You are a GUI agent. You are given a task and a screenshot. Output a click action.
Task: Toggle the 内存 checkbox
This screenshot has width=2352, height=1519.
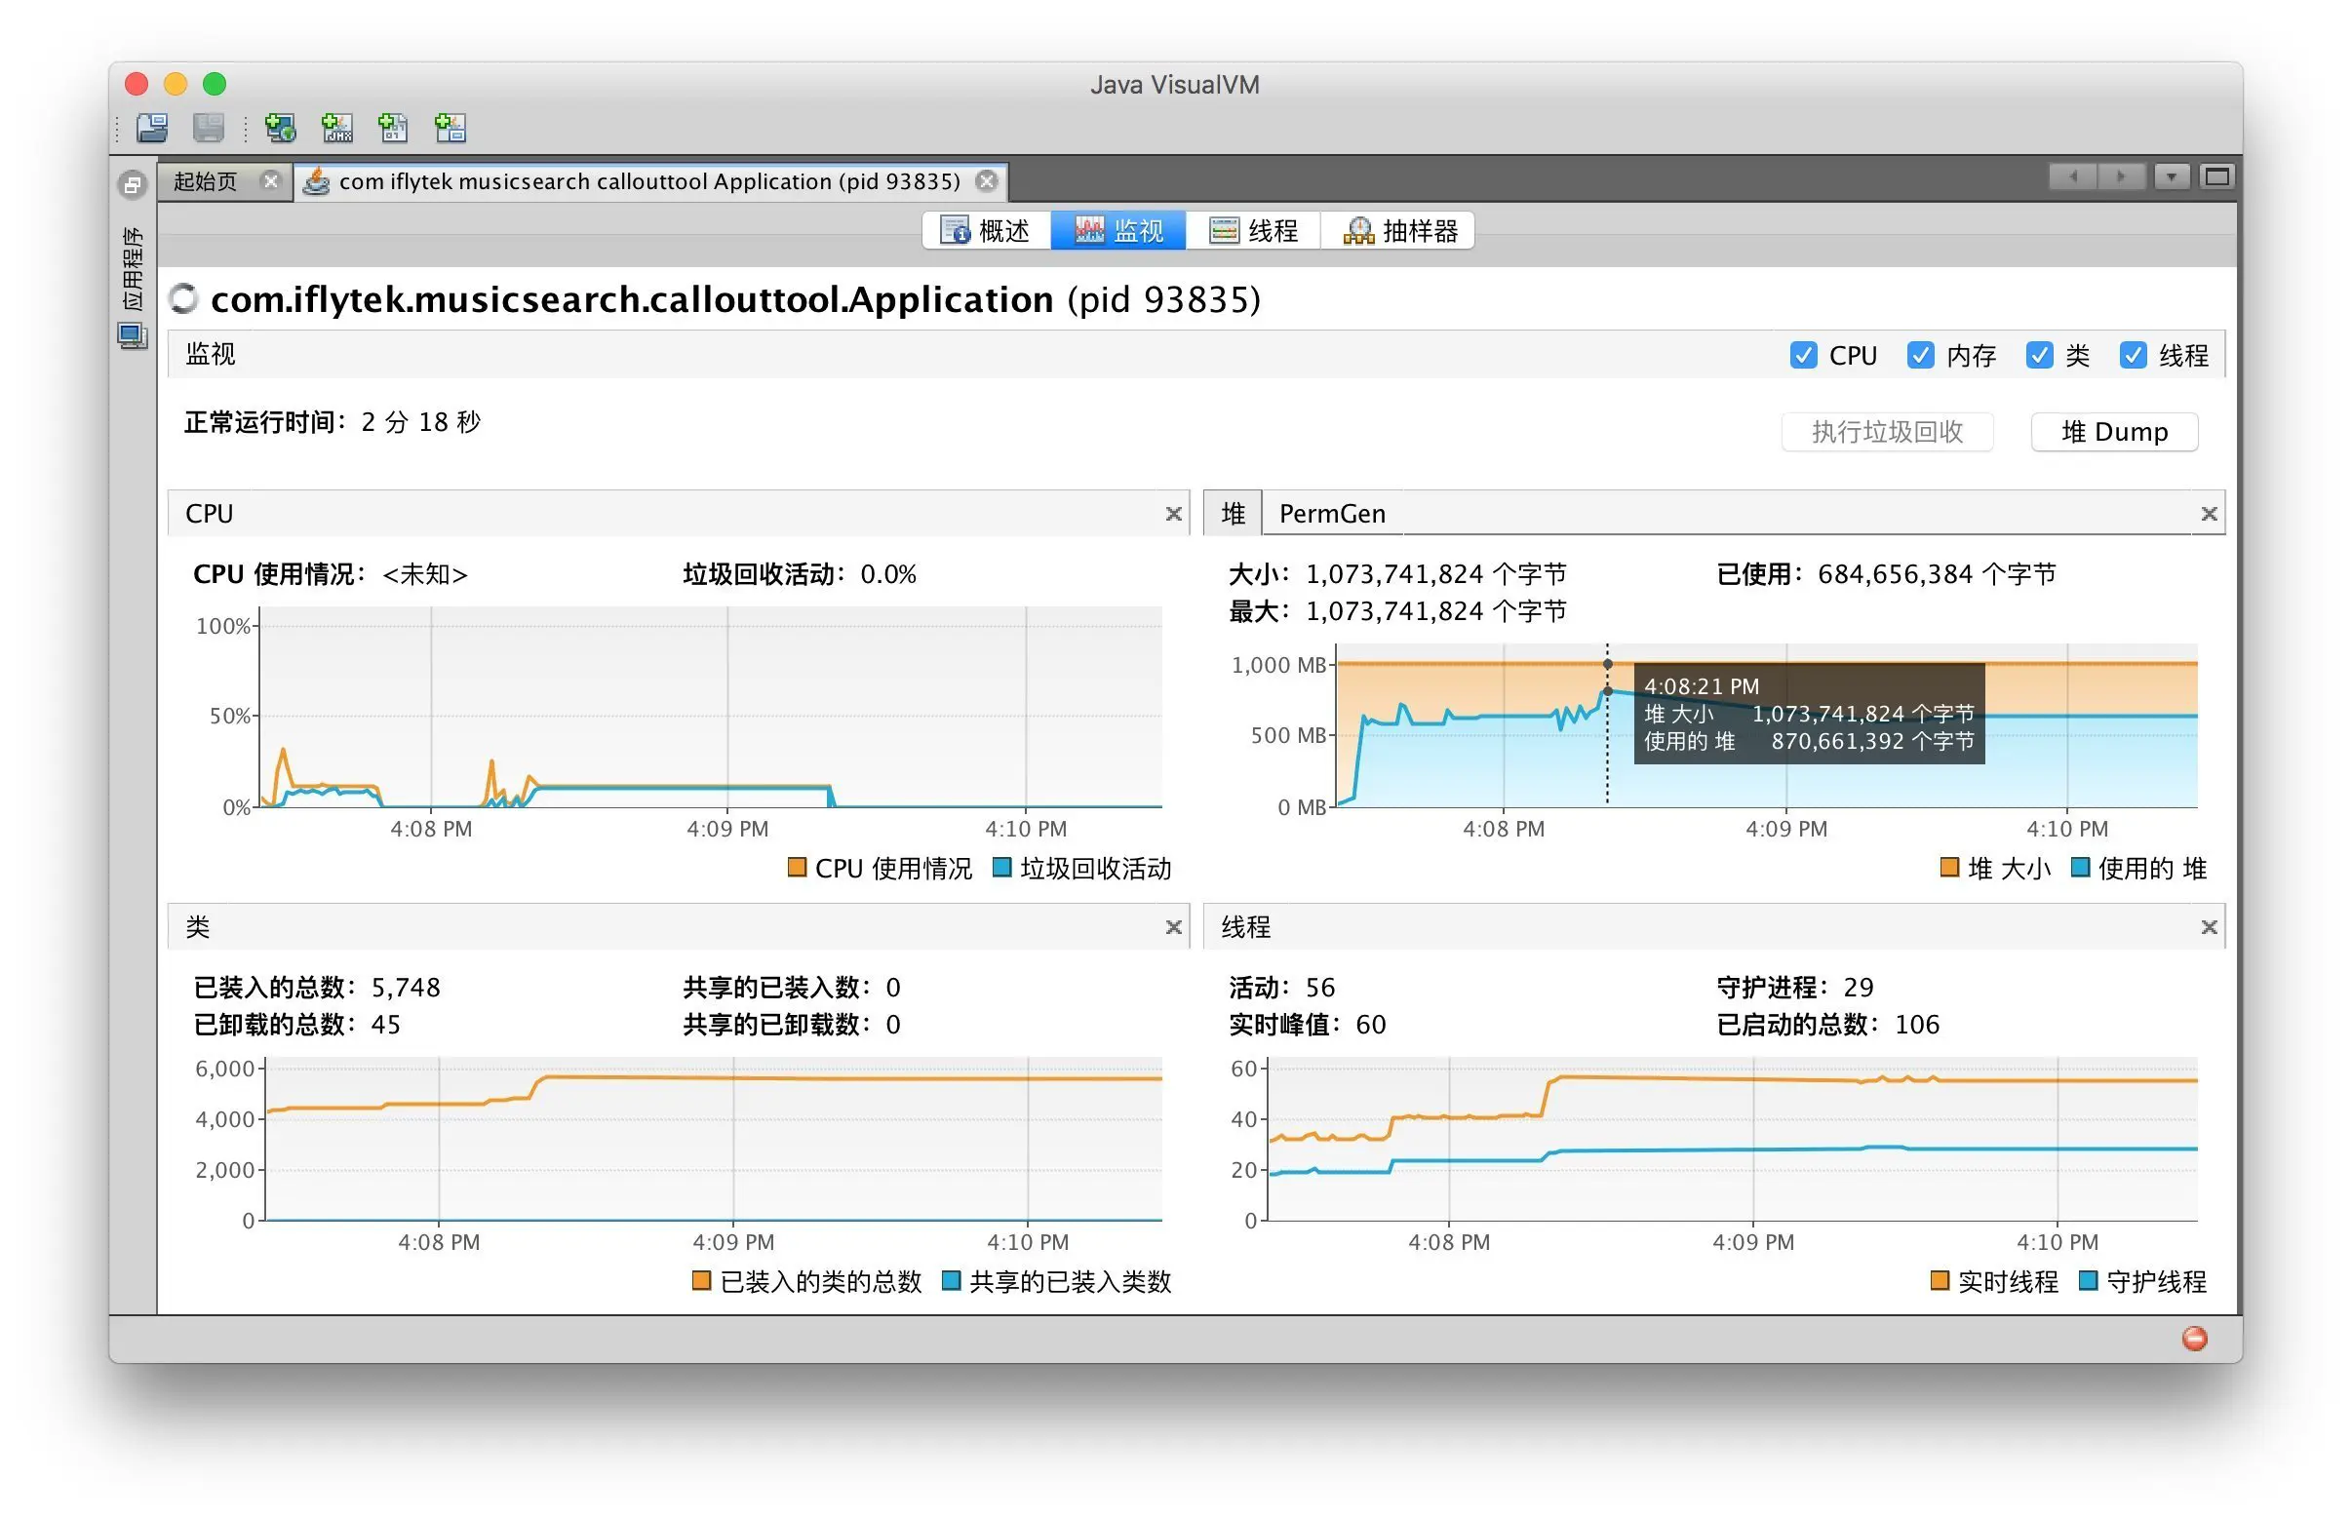click(x=1919, y=355)
